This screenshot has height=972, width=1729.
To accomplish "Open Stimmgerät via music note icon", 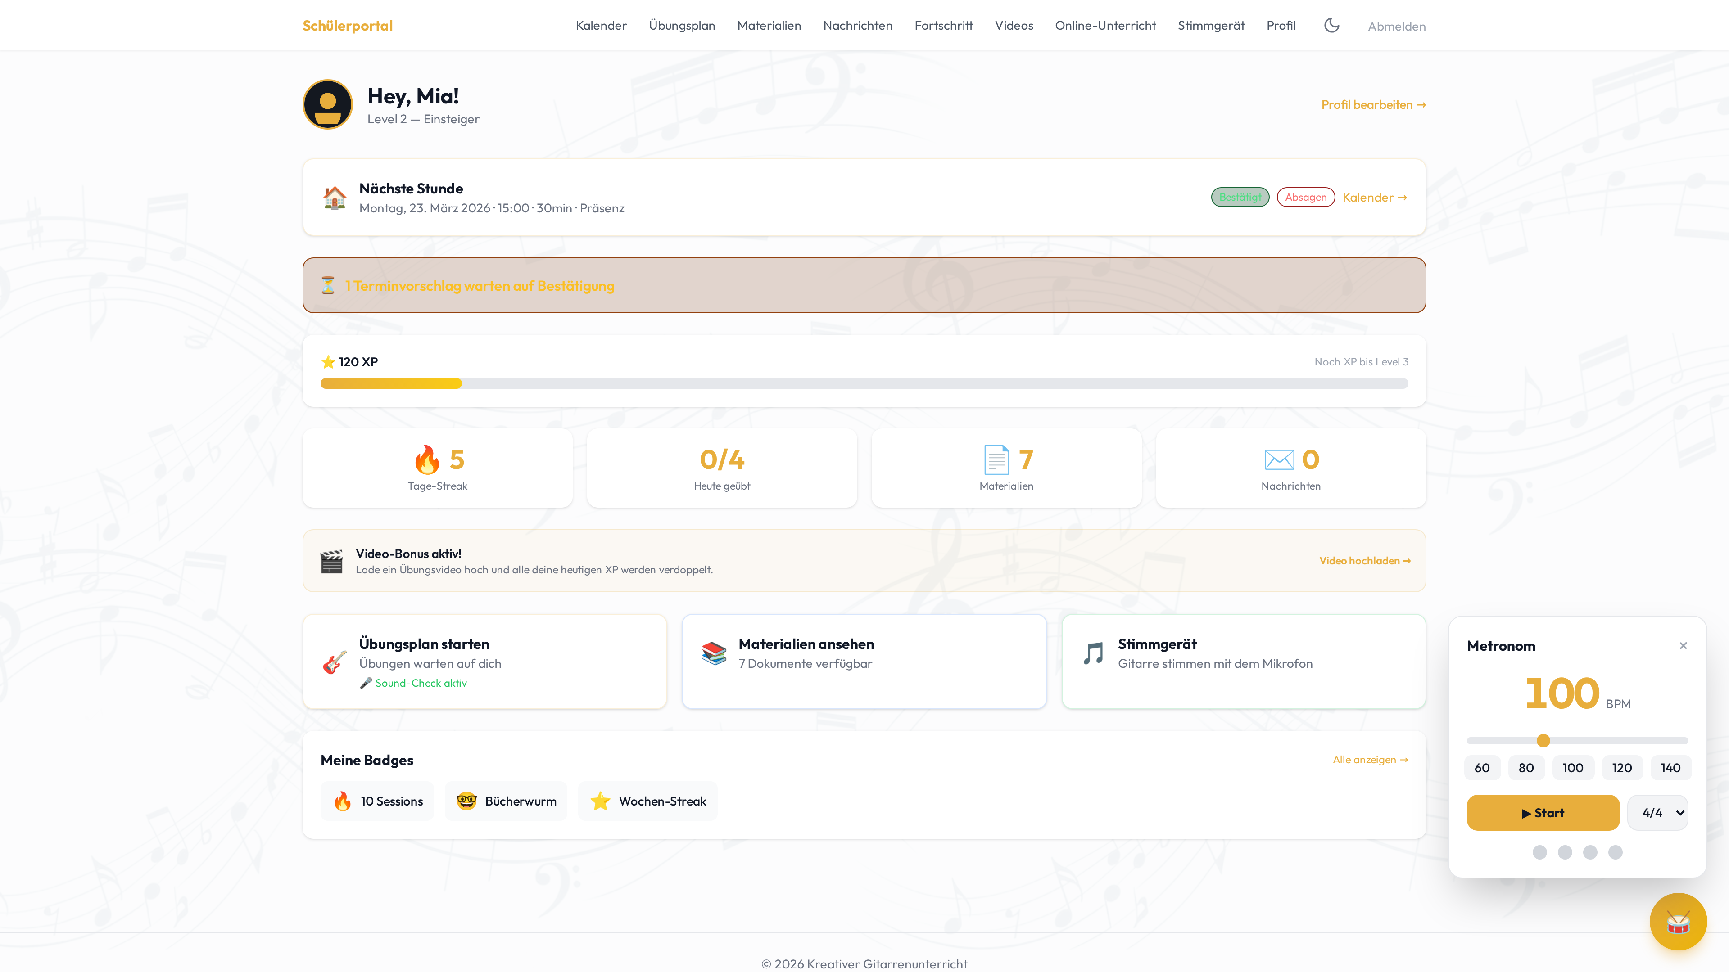I will (1093, 652).
